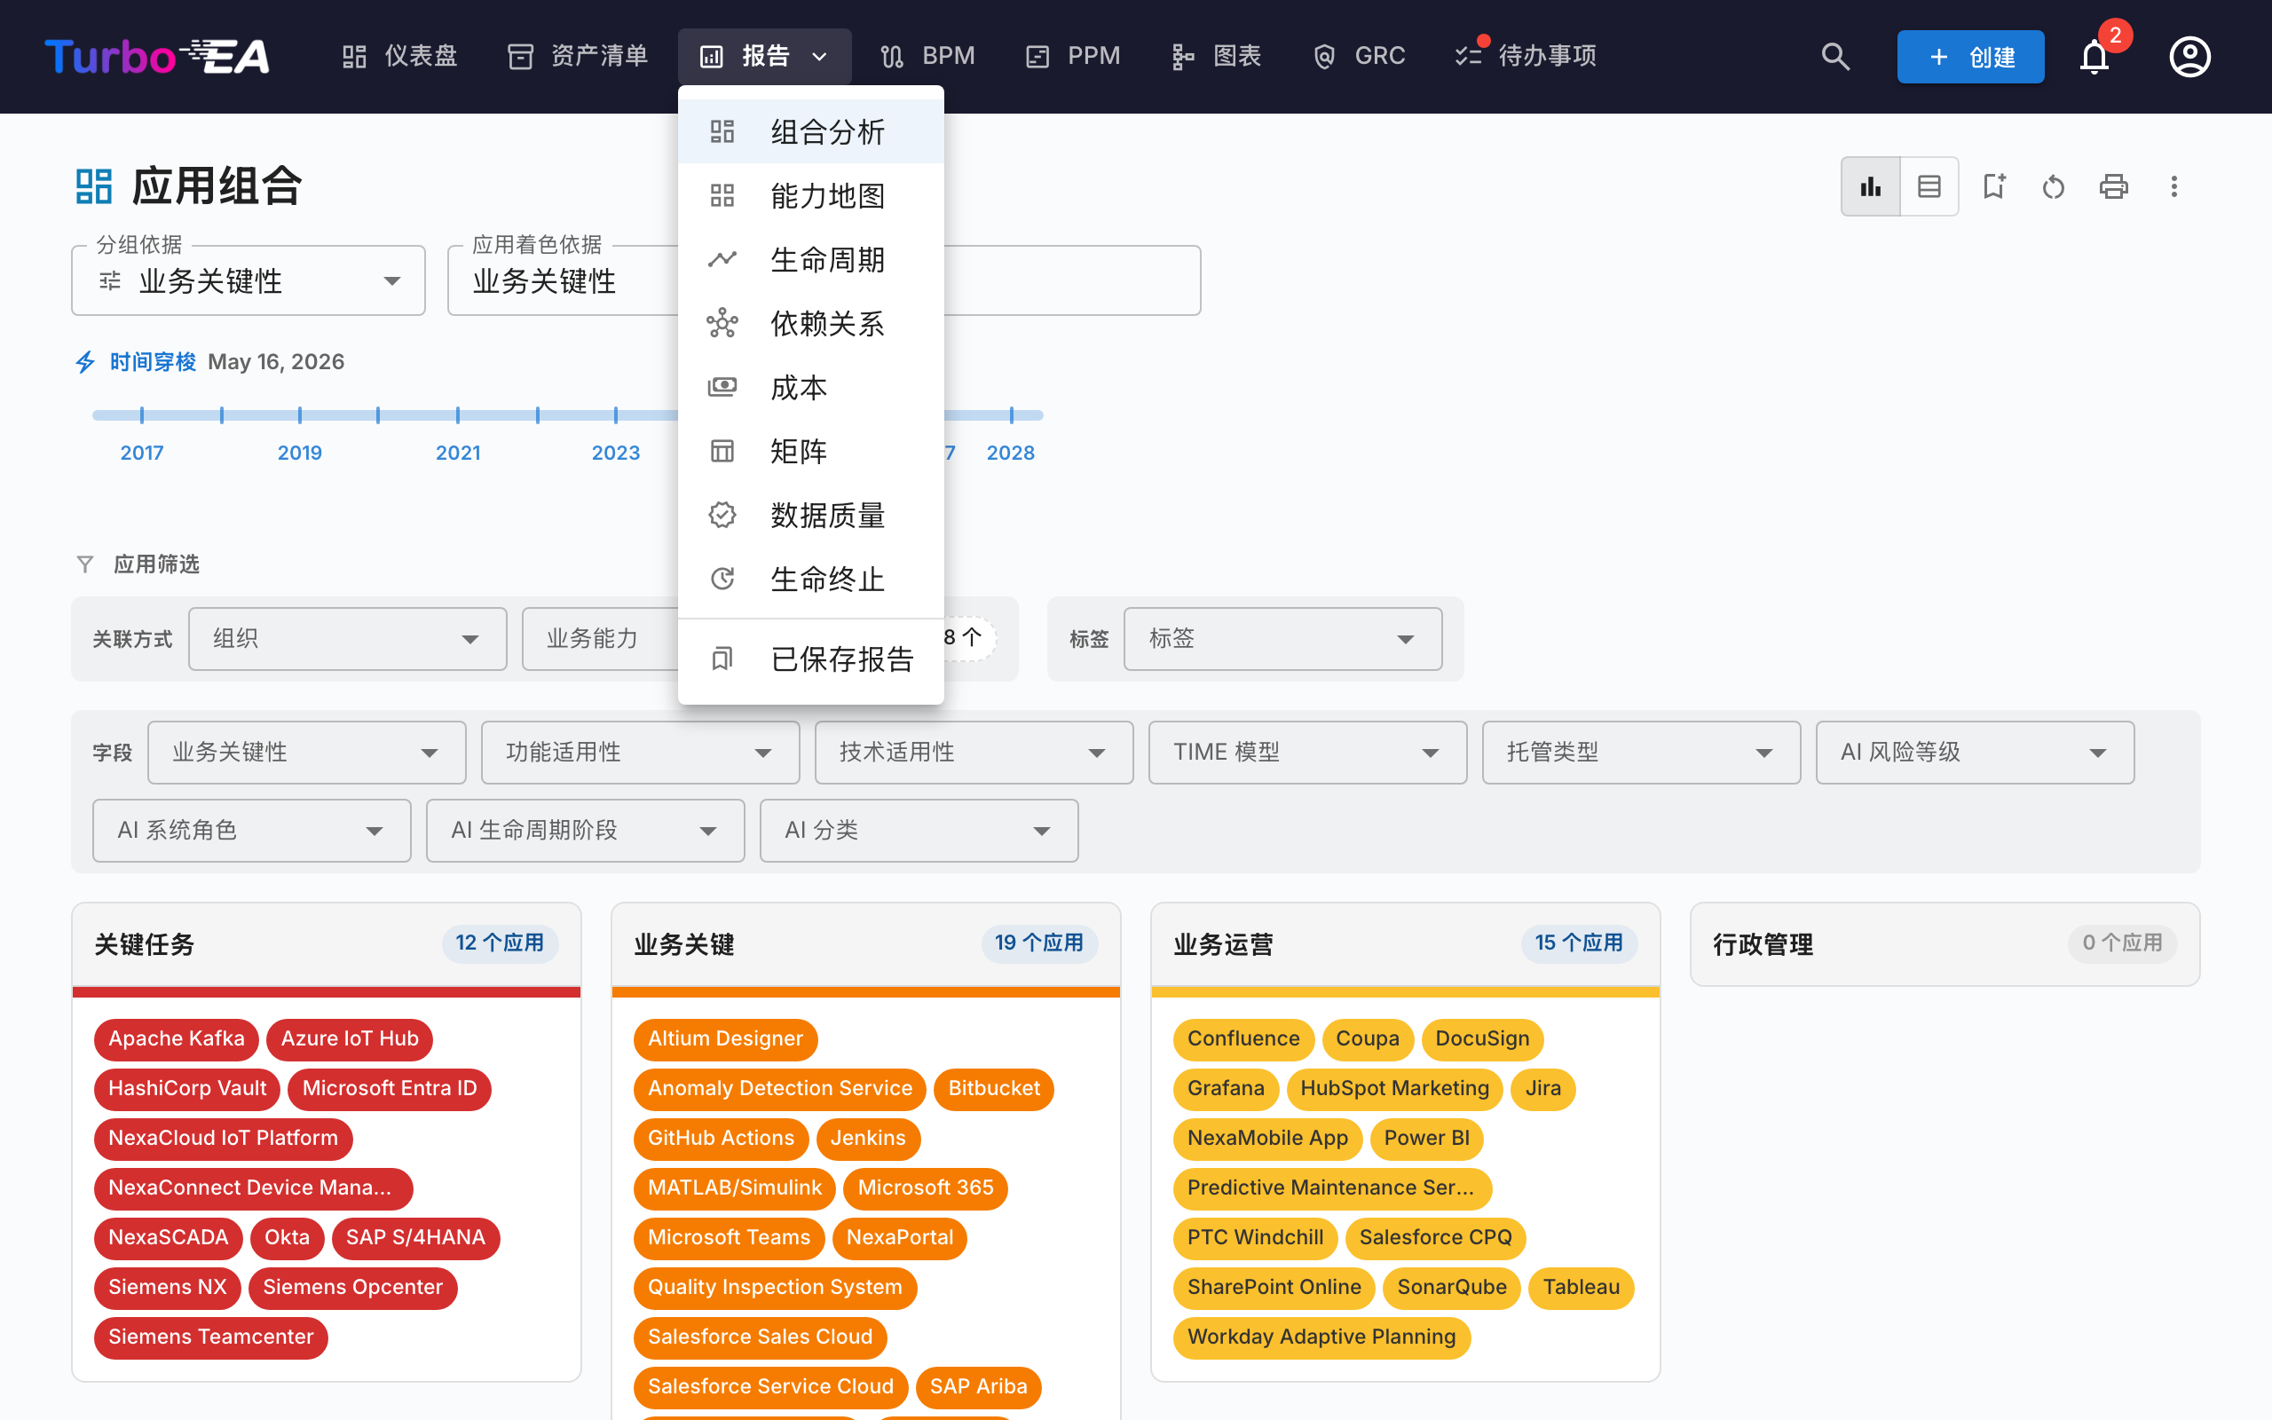The image size is (2272, 1420).
Task: Open 待办事项 in the navigation bar
Action: point(1526,56)
